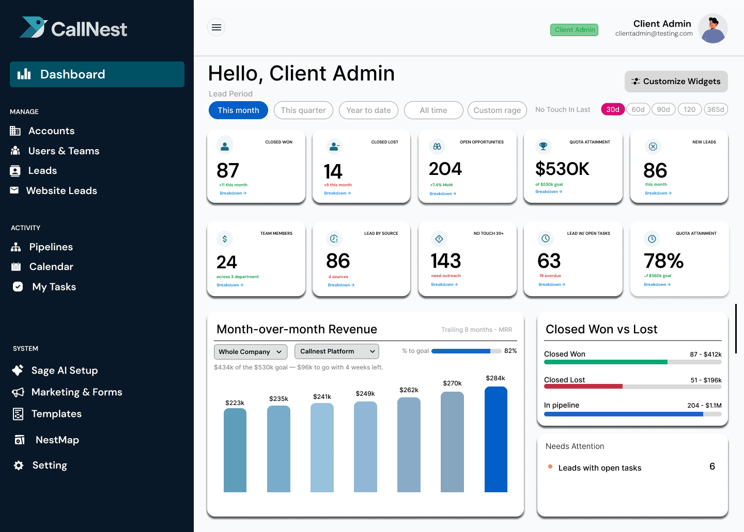
Task: Select the 30d no-touch filter
Action: click(613, 109)
